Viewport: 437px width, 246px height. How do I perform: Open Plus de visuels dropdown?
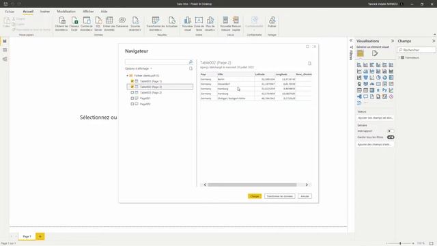pos(210,28)
